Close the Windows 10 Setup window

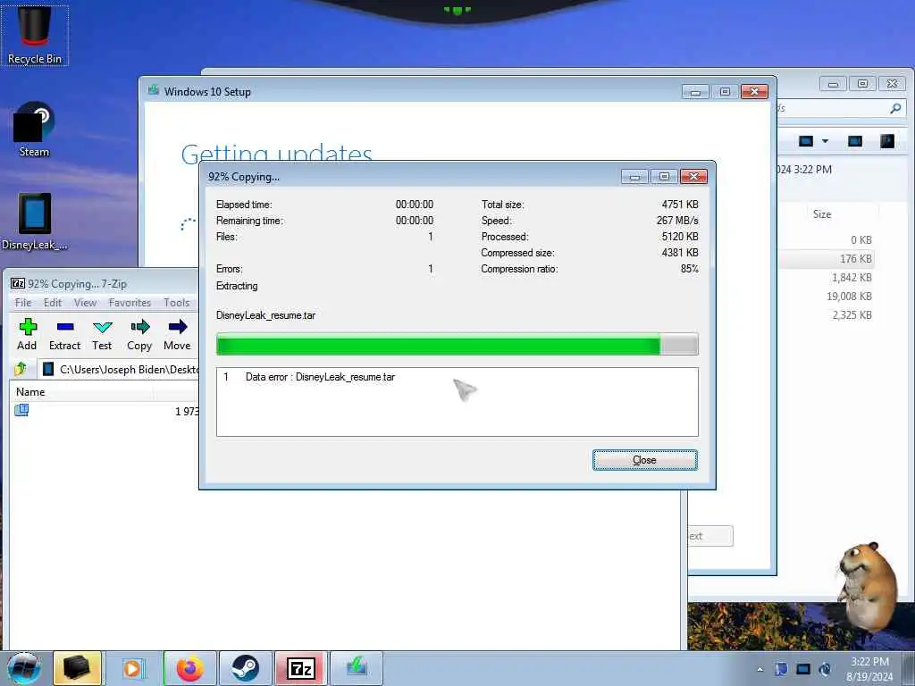(x=754, y=92)
